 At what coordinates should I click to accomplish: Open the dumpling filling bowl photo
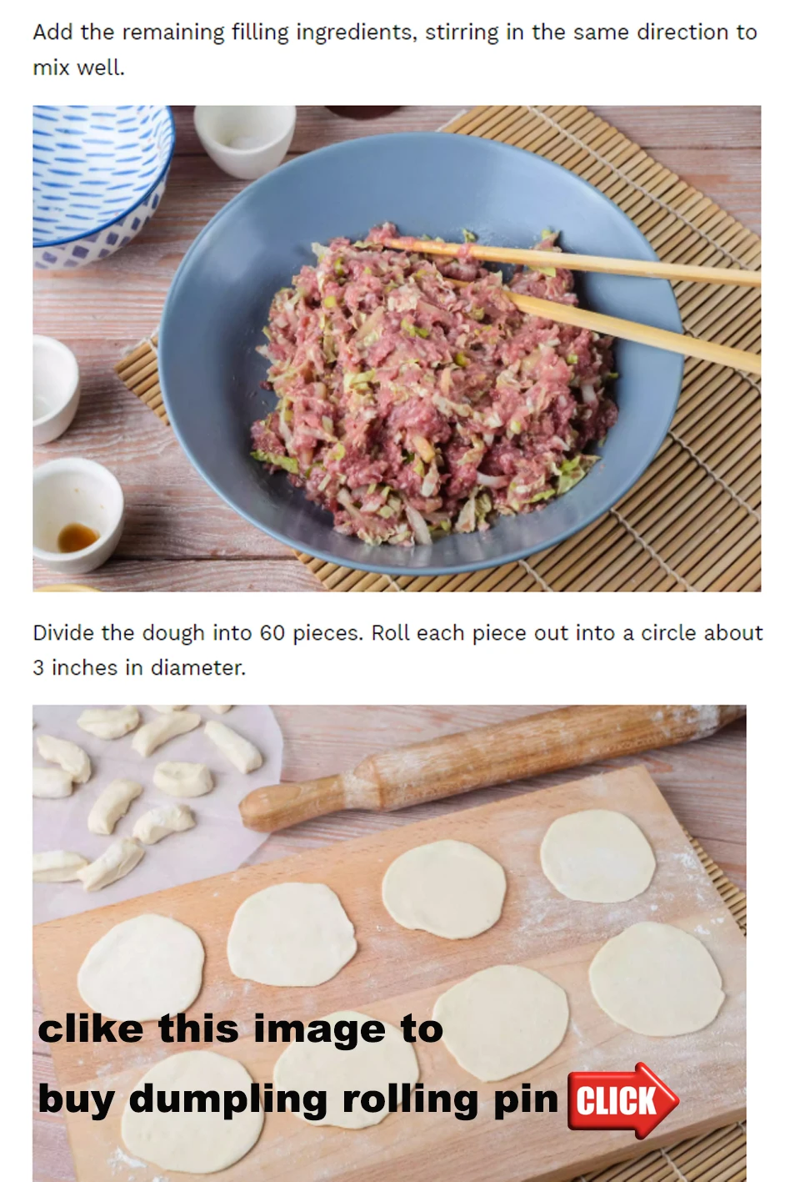[397, 349]
